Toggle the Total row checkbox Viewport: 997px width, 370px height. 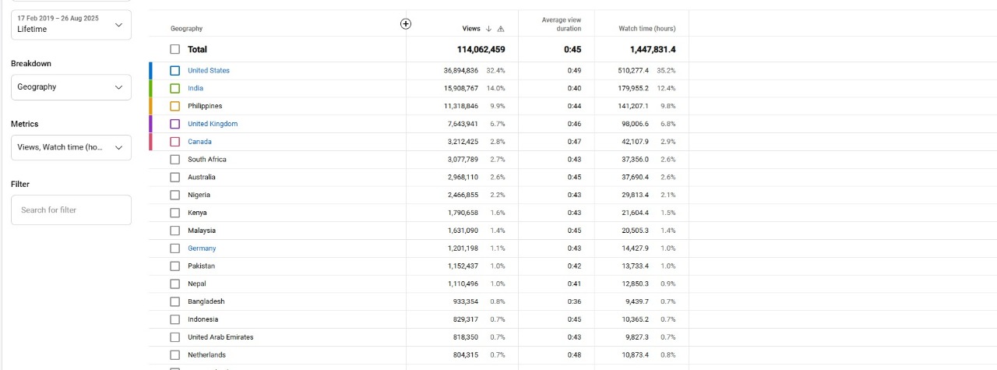[175, 49]
